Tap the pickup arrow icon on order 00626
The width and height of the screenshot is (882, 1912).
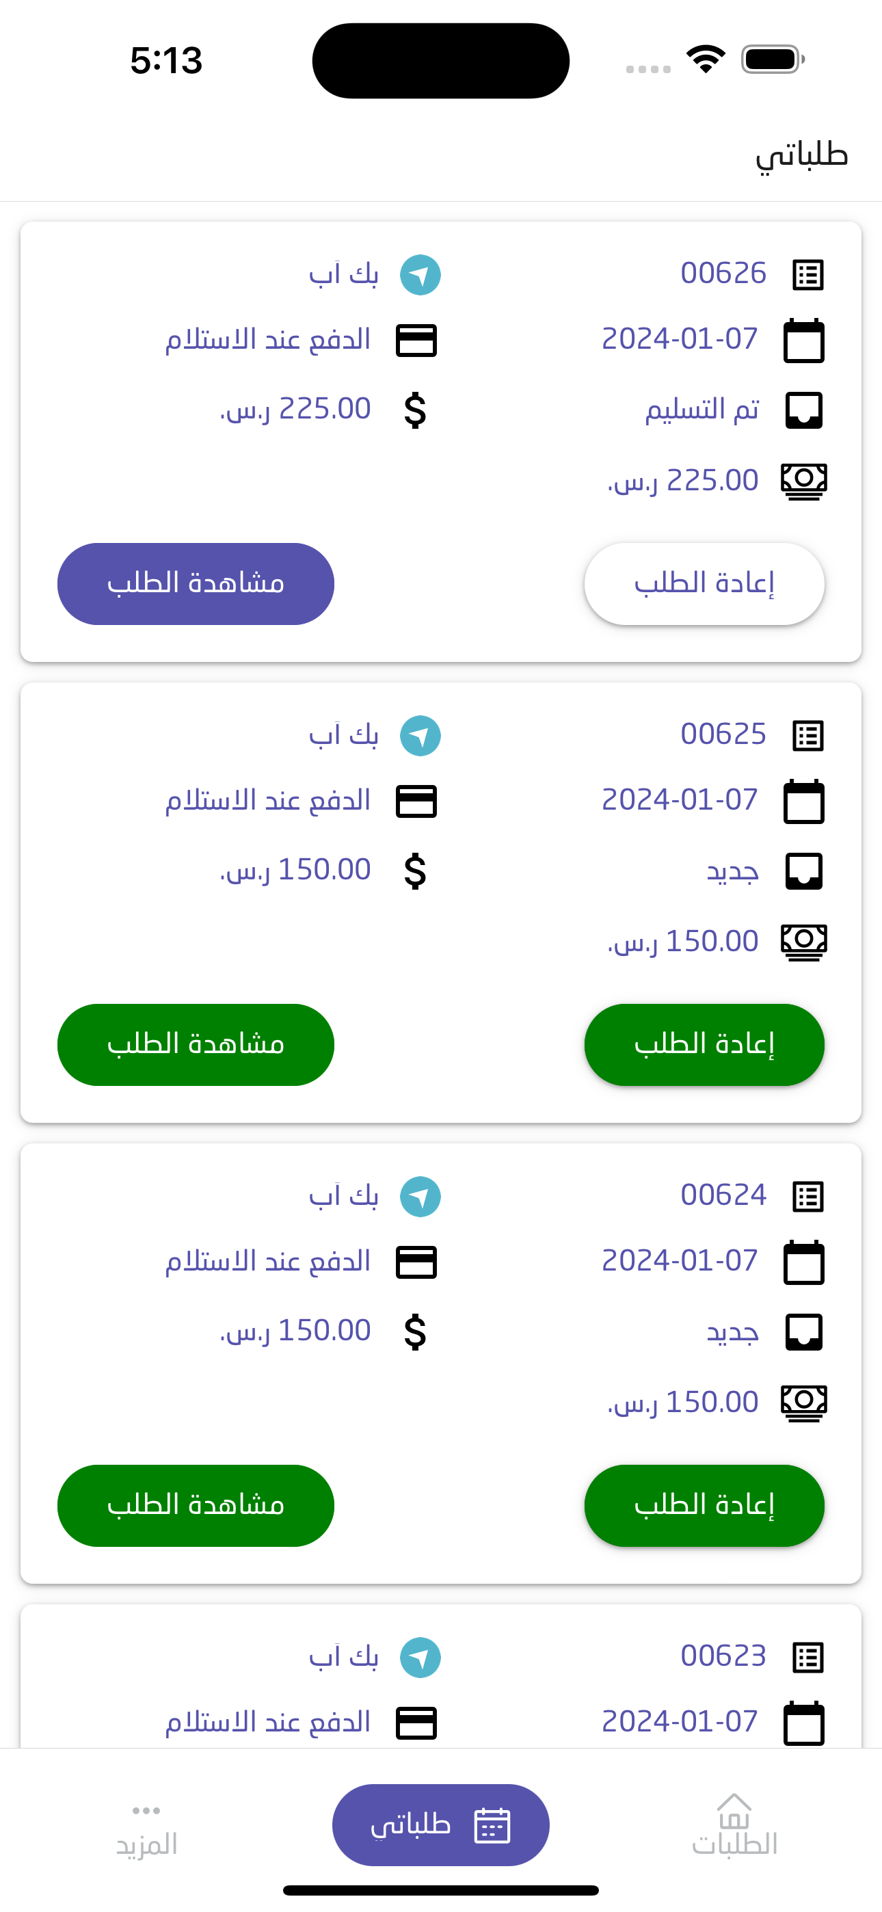click(420, 275)
